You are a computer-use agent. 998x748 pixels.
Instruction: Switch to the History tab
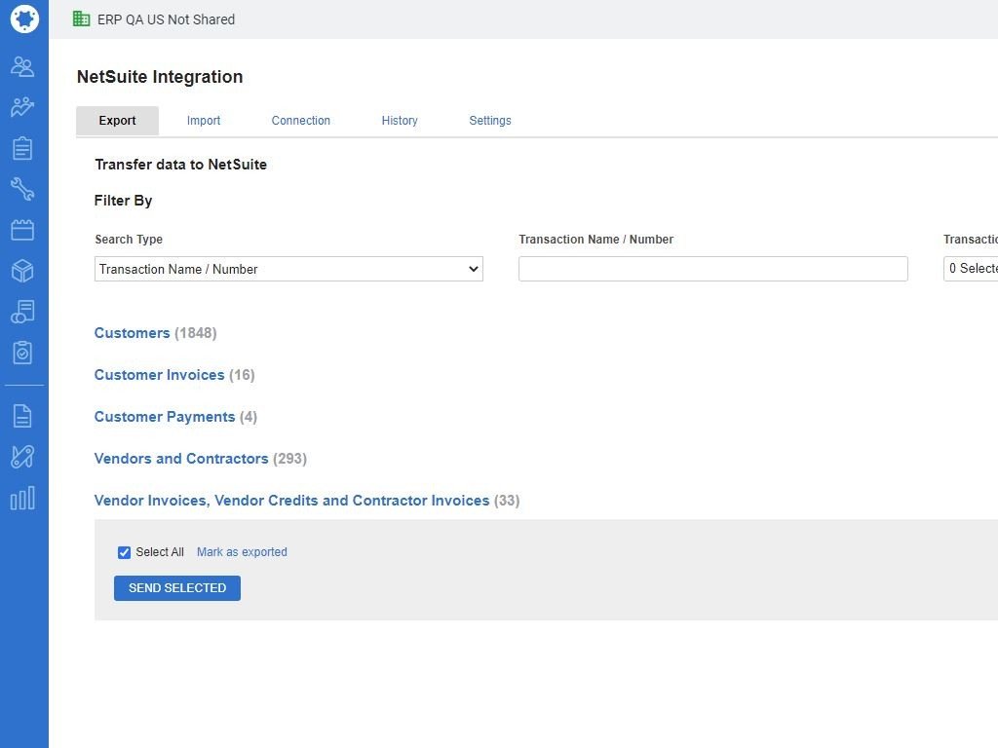[x=400, y=121]
